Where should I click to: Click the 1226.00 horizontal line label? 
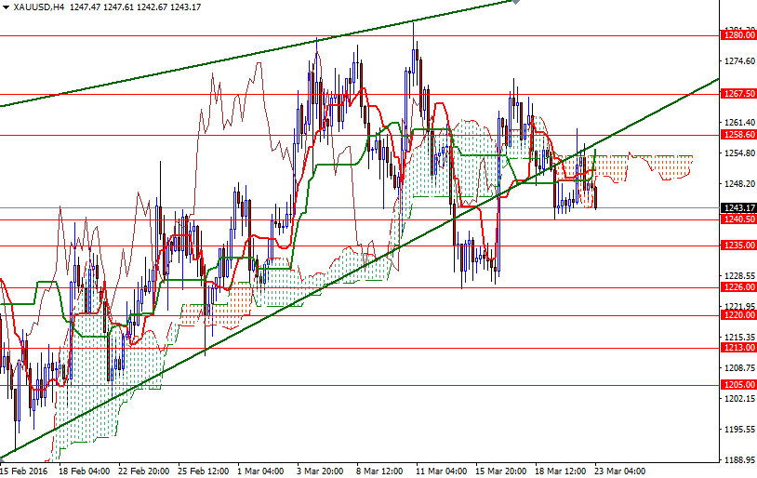click(737, 287)
